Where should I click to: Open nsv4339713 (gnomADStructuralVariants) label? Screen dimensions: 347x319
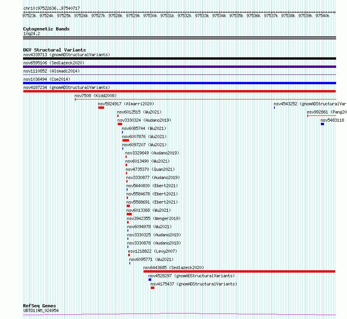coord(67,55)
